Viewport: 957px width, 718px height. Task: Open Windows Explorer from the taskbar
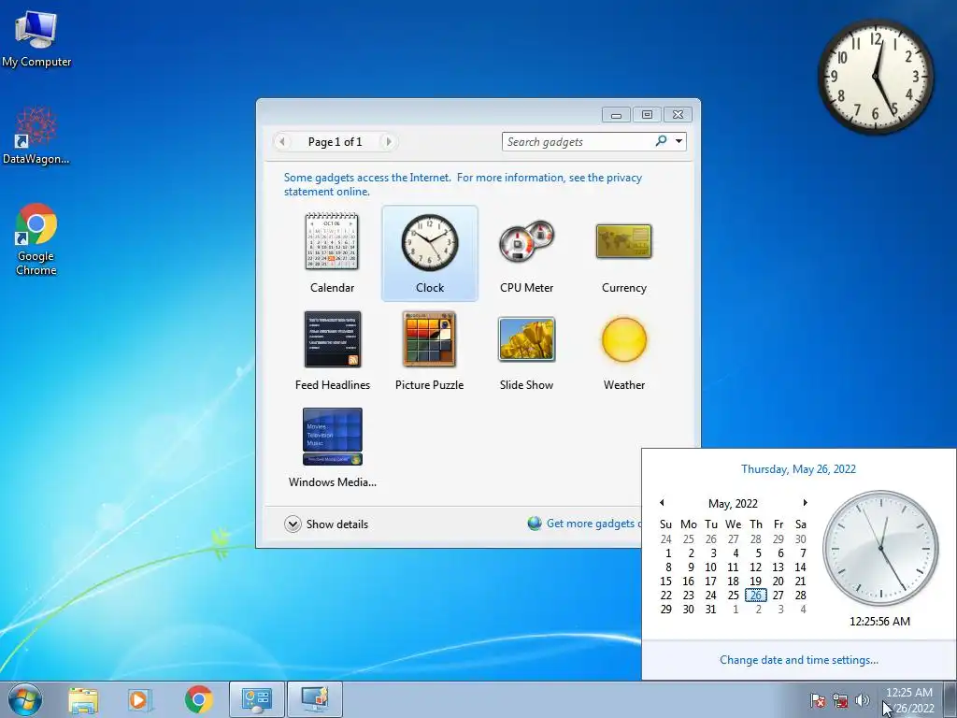pyautogui.click(x=83, y=699)
